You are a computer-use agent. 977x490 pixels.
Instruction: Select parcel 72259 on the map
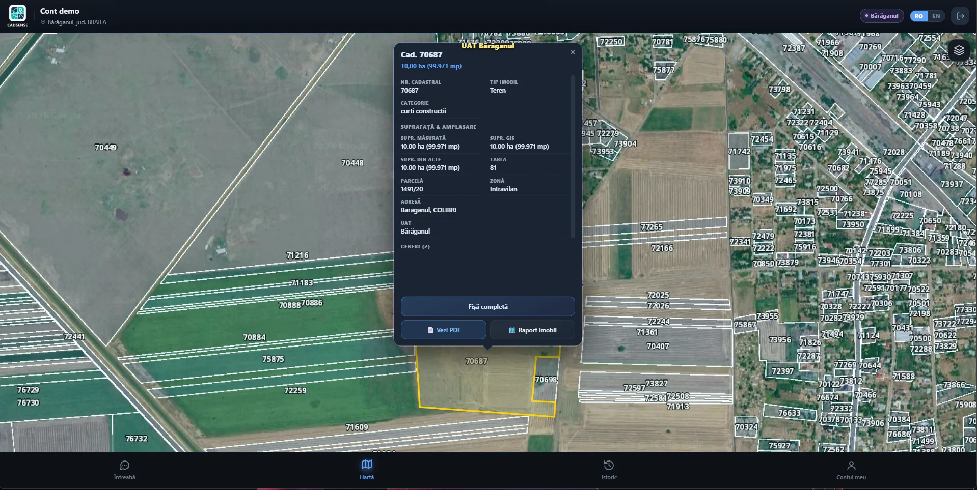pos(295,391)
